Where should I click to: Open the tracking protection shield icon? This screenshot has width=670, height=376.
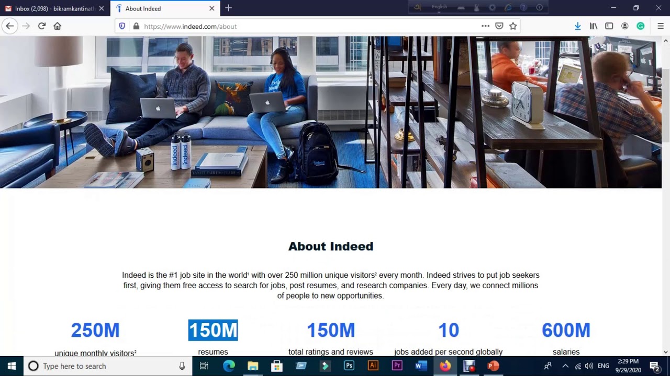point(122,26)
